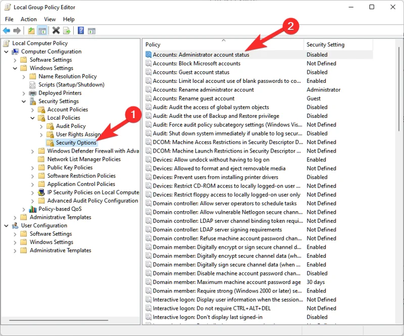This screenshot has width=404, height=336.
Task: Toggle the Show/Hide Console Tree icon
Action: 42,30
